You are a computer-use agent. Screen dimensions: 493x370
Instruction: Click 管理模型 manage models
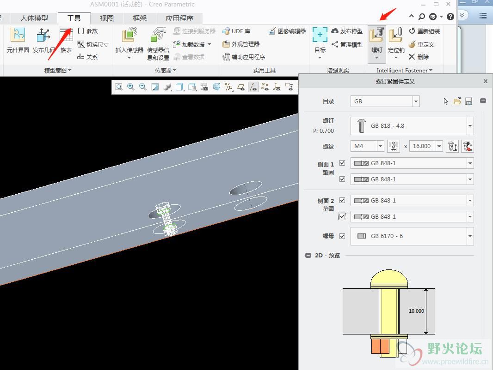coord(347,44)
